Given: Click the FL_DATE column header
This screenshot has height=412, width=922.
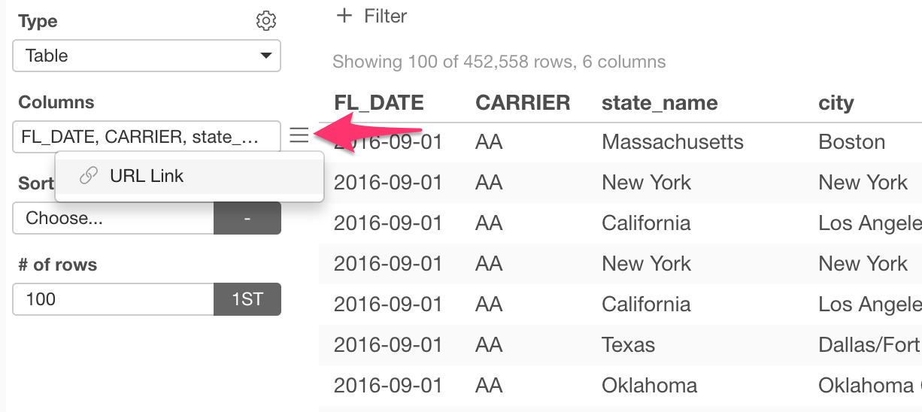Looking at the screenshot, I should [x=379, y=103].
